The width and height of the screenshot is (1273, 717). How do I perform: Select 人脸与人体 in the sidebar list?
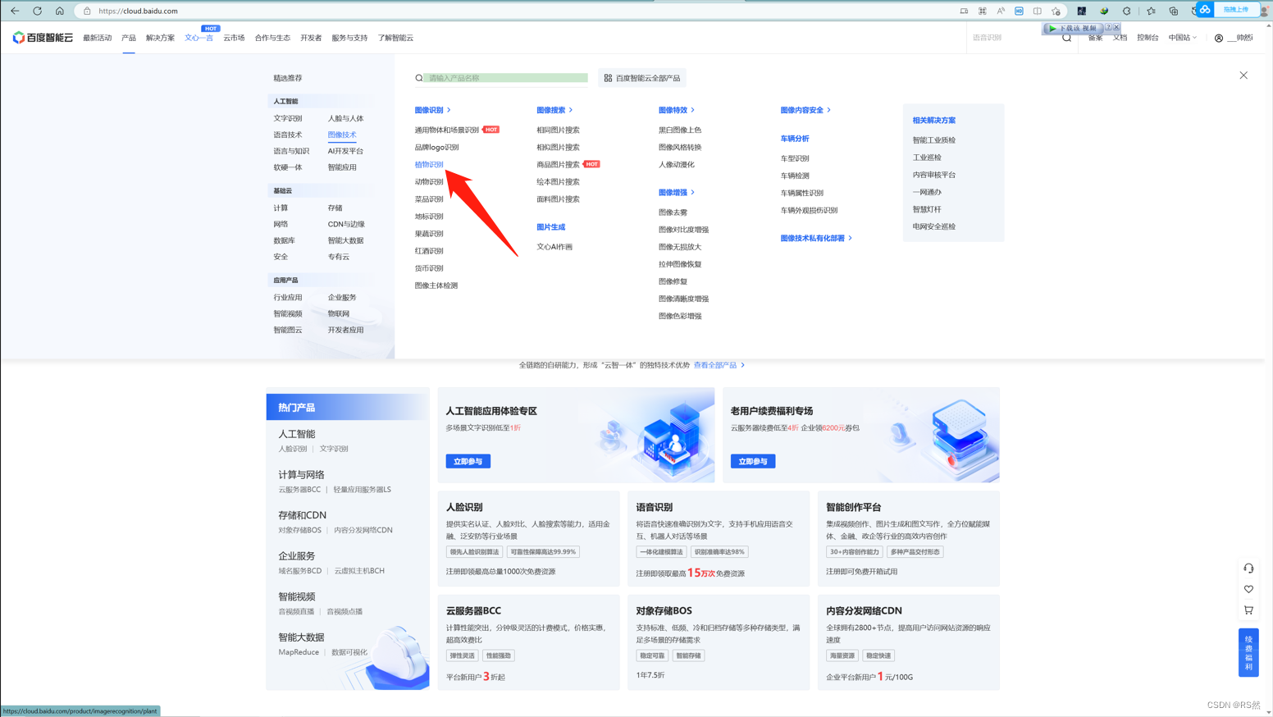pyautogui.click(x=345, y=118)
